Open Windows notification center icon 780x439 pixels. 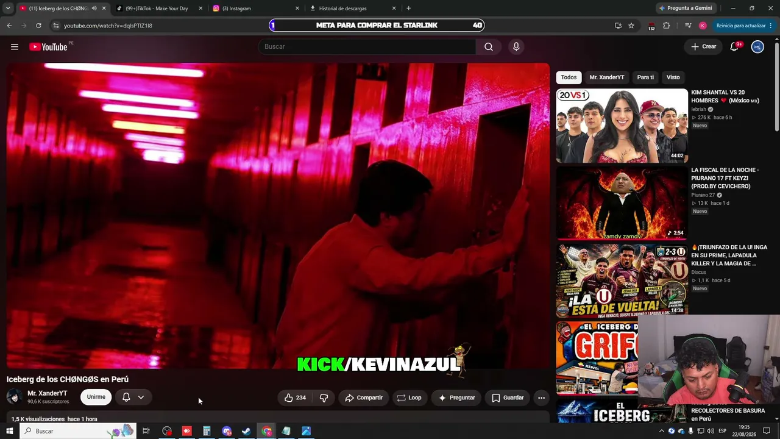tap(767, 431)
